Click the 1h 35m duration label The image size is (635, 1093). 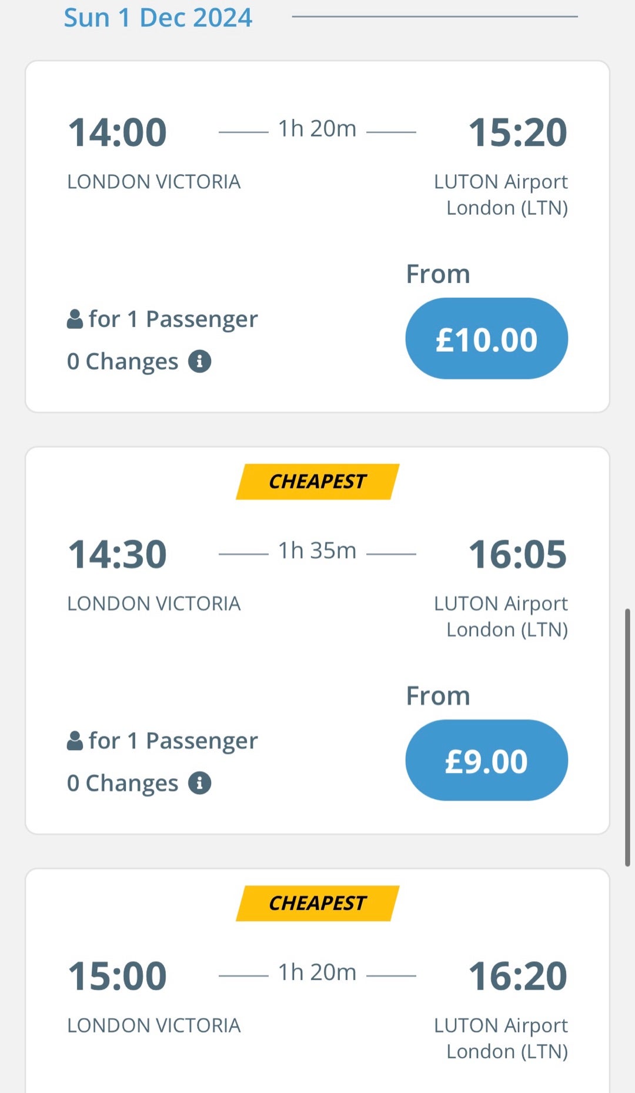[x=317, y=551]
